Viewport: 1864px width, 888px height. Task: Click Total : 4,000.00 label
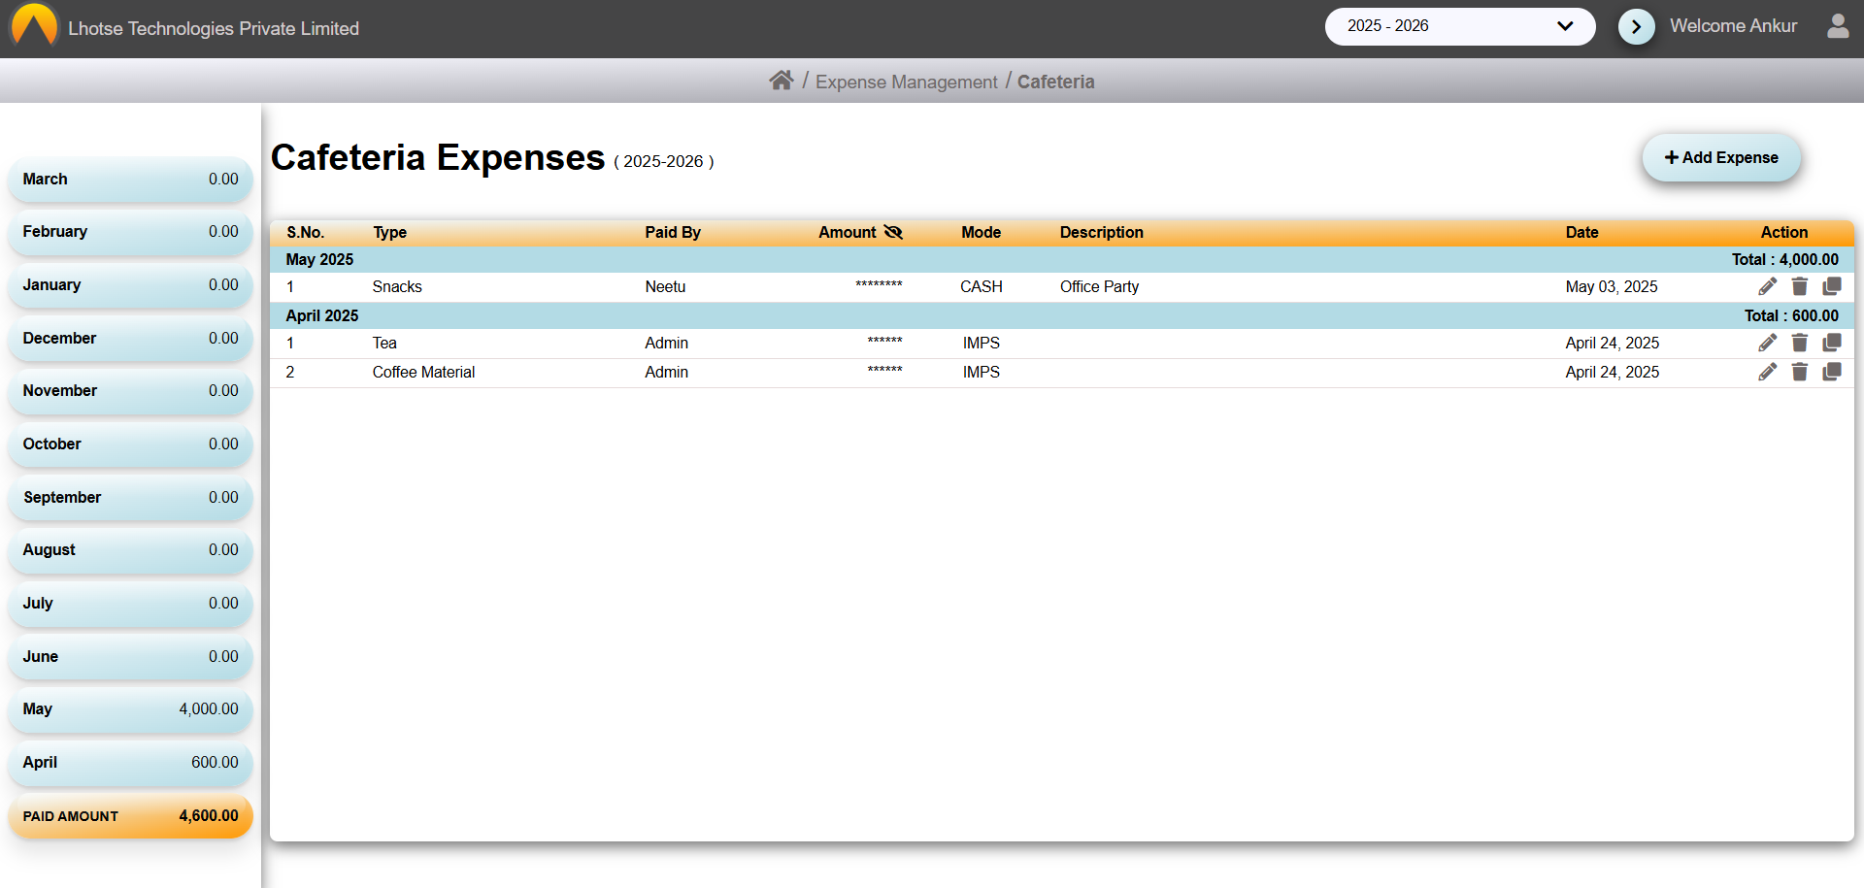click(x=1784, y=259)
